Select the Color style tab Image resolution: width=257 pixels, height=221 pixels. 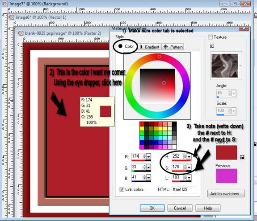[126, 46]
